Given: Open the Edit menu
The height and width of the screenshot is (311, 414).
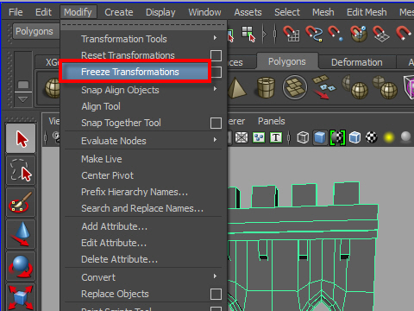Looking at the screenshot, I should click(43, 12).
